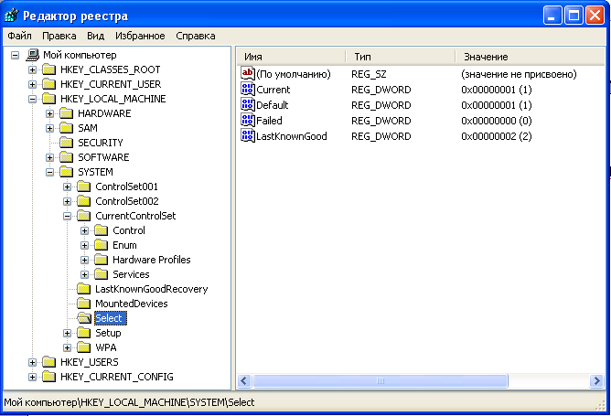Screen dimensions: 611x416
Task: Click the value 0x00000002 (2)
Action: (x=497, y=136)
